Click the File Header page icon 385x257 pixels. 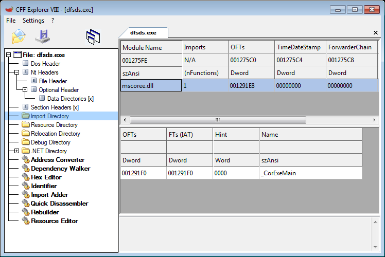(x=34, y=81)
